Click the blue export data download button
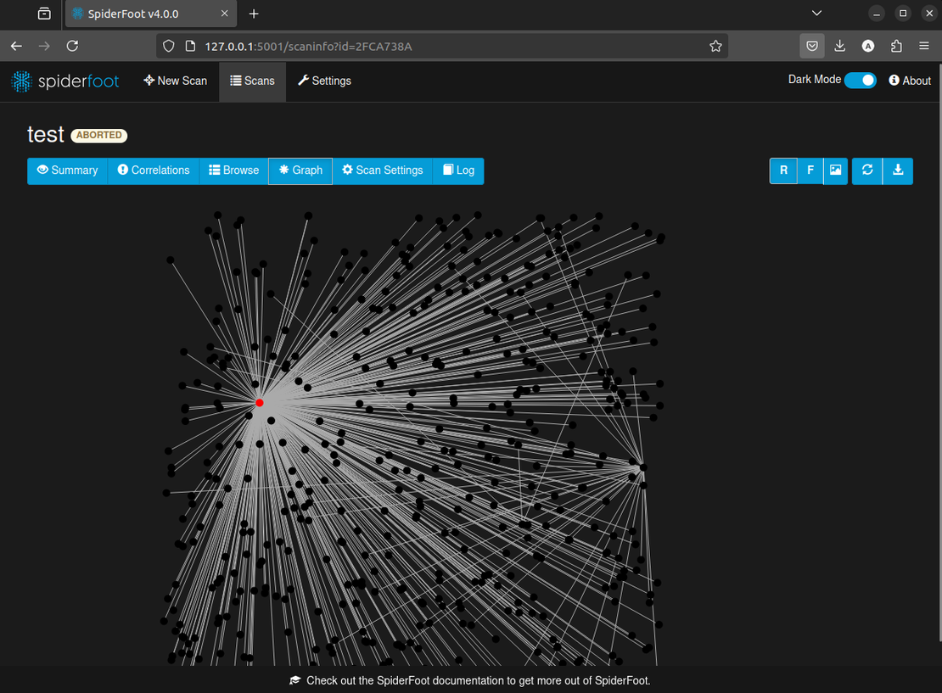The height and width of the screenshot is (693, 942). tap(898, 170)
